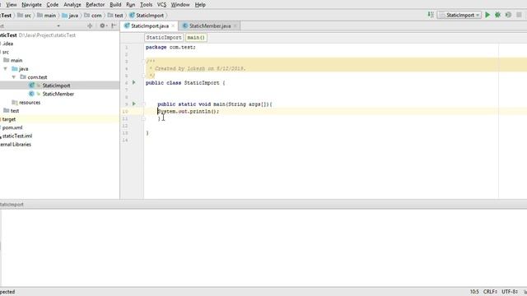Open the Code menu
Image resolution: width=527 pixels, height=296 pixels.
pyautogui.click(x=53, y=5)
